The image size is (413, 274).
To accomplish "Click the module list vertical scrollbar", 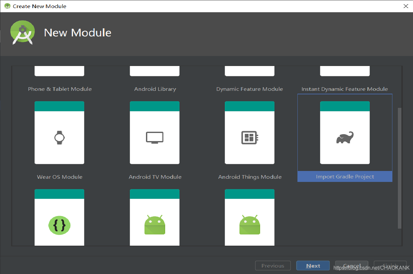I will point(400,168).
